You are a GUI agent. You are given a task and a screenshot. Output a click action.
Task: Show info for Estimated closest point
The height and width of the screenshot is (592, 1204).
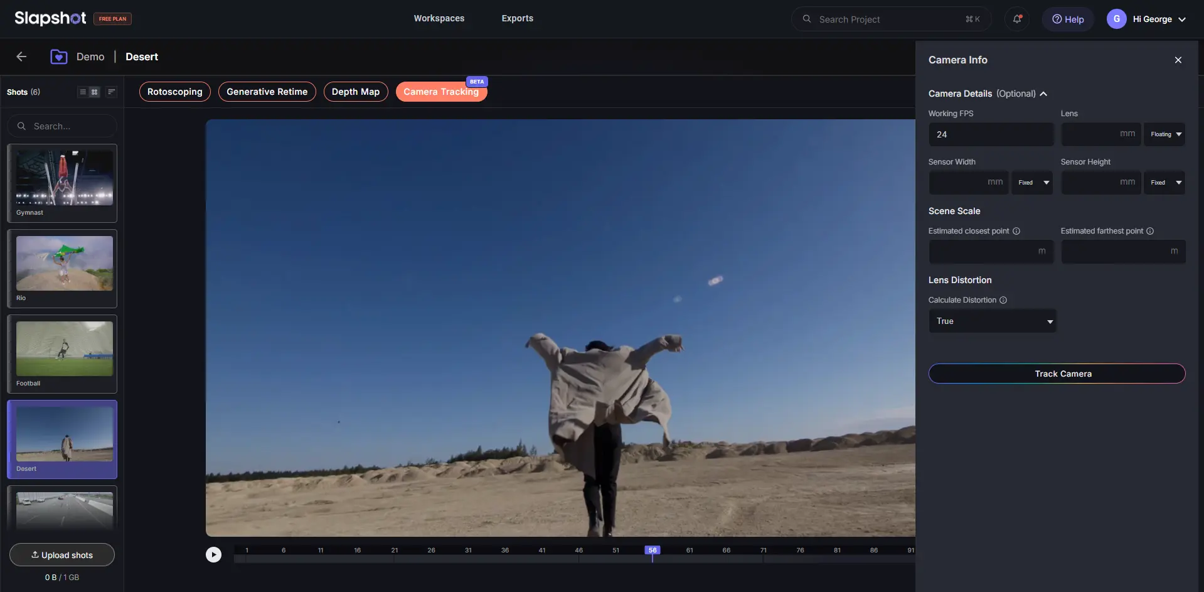click(x=1016, y=231)
